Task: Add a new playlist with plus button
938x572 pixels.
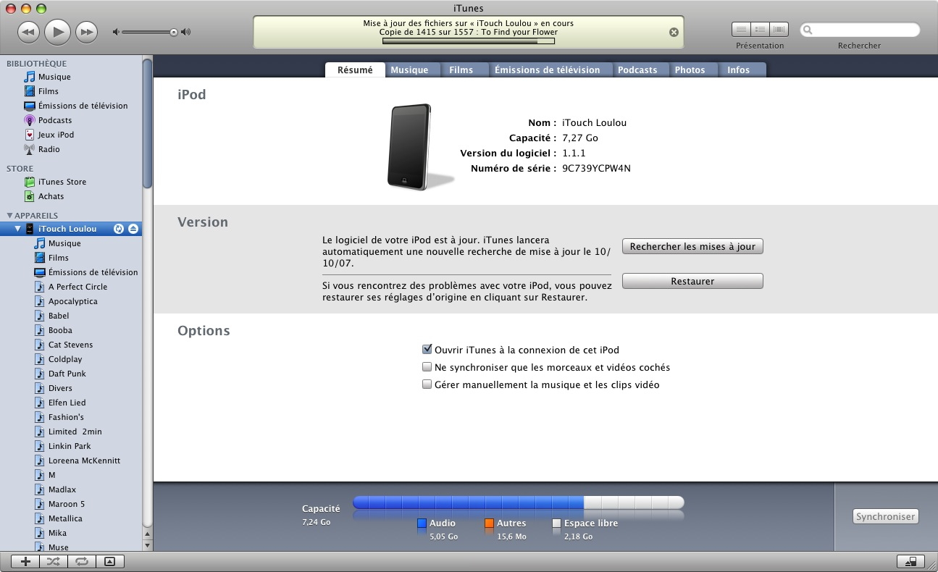Action: [x=25, y=561]
